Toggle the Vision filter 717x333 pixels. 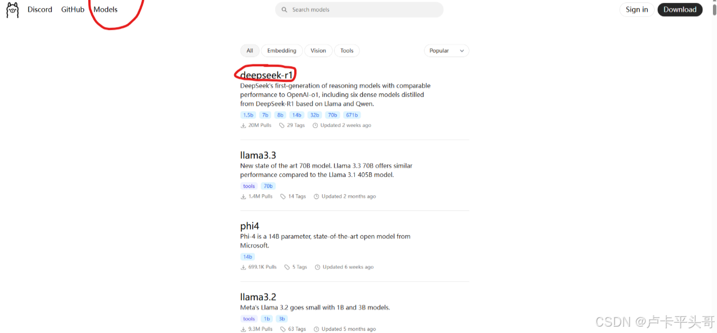point(318,51)
